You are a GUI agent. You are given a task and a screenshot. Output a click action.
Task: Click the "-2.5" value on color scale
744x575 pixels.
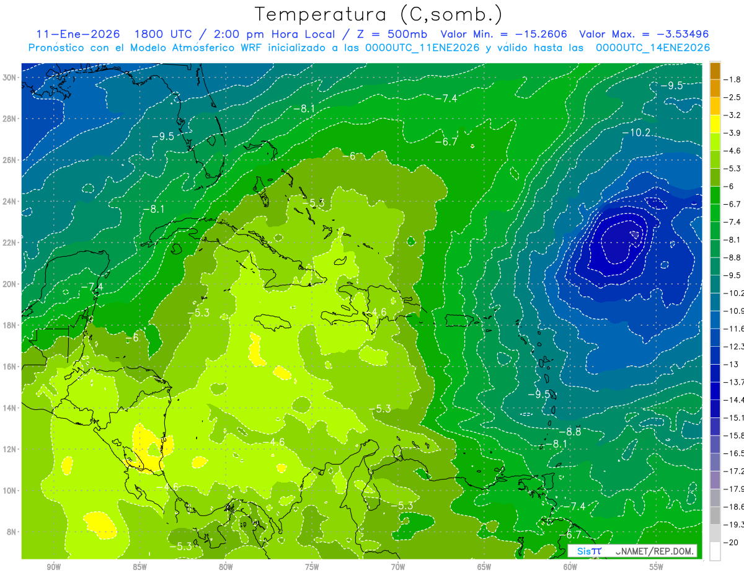732,97
